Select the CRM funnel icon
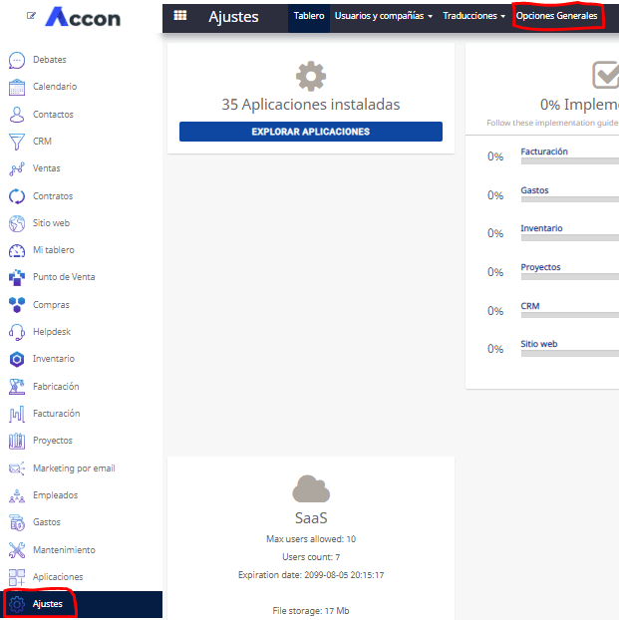Viewport: 619px width, 620px height. (x=17, y=142)
